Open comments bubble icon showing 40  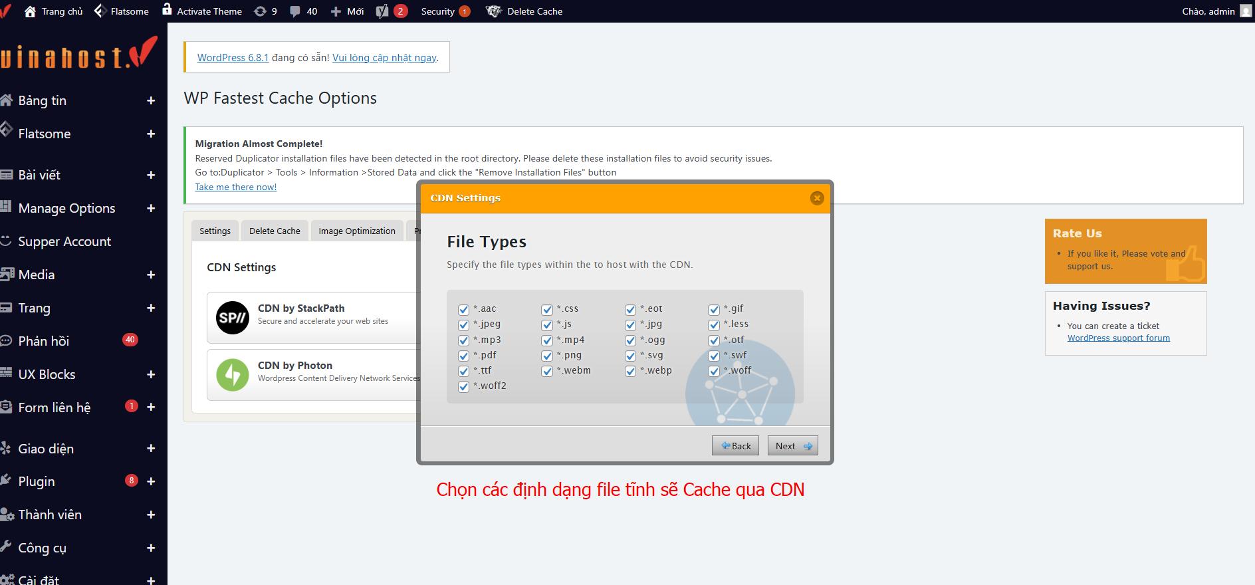(x=295, y=11)
